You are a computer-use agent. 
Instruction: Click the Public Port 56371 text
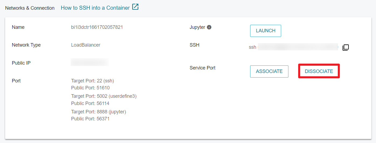90,119
